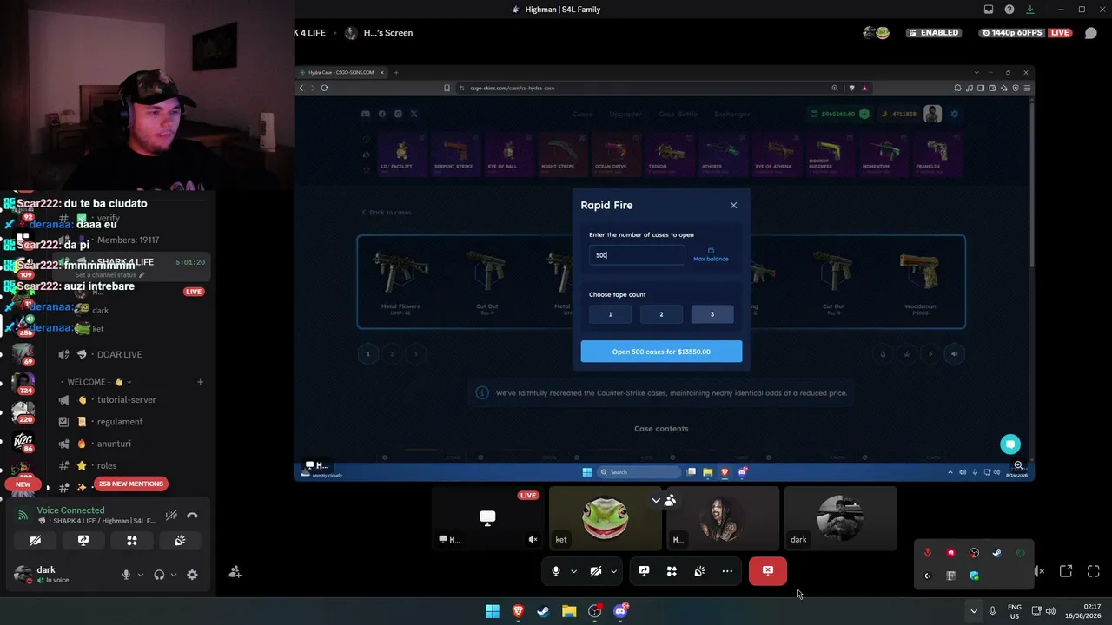The image size is (1112, 625).
Task: Add channel to WELCOME category
Action: [200, 382]
